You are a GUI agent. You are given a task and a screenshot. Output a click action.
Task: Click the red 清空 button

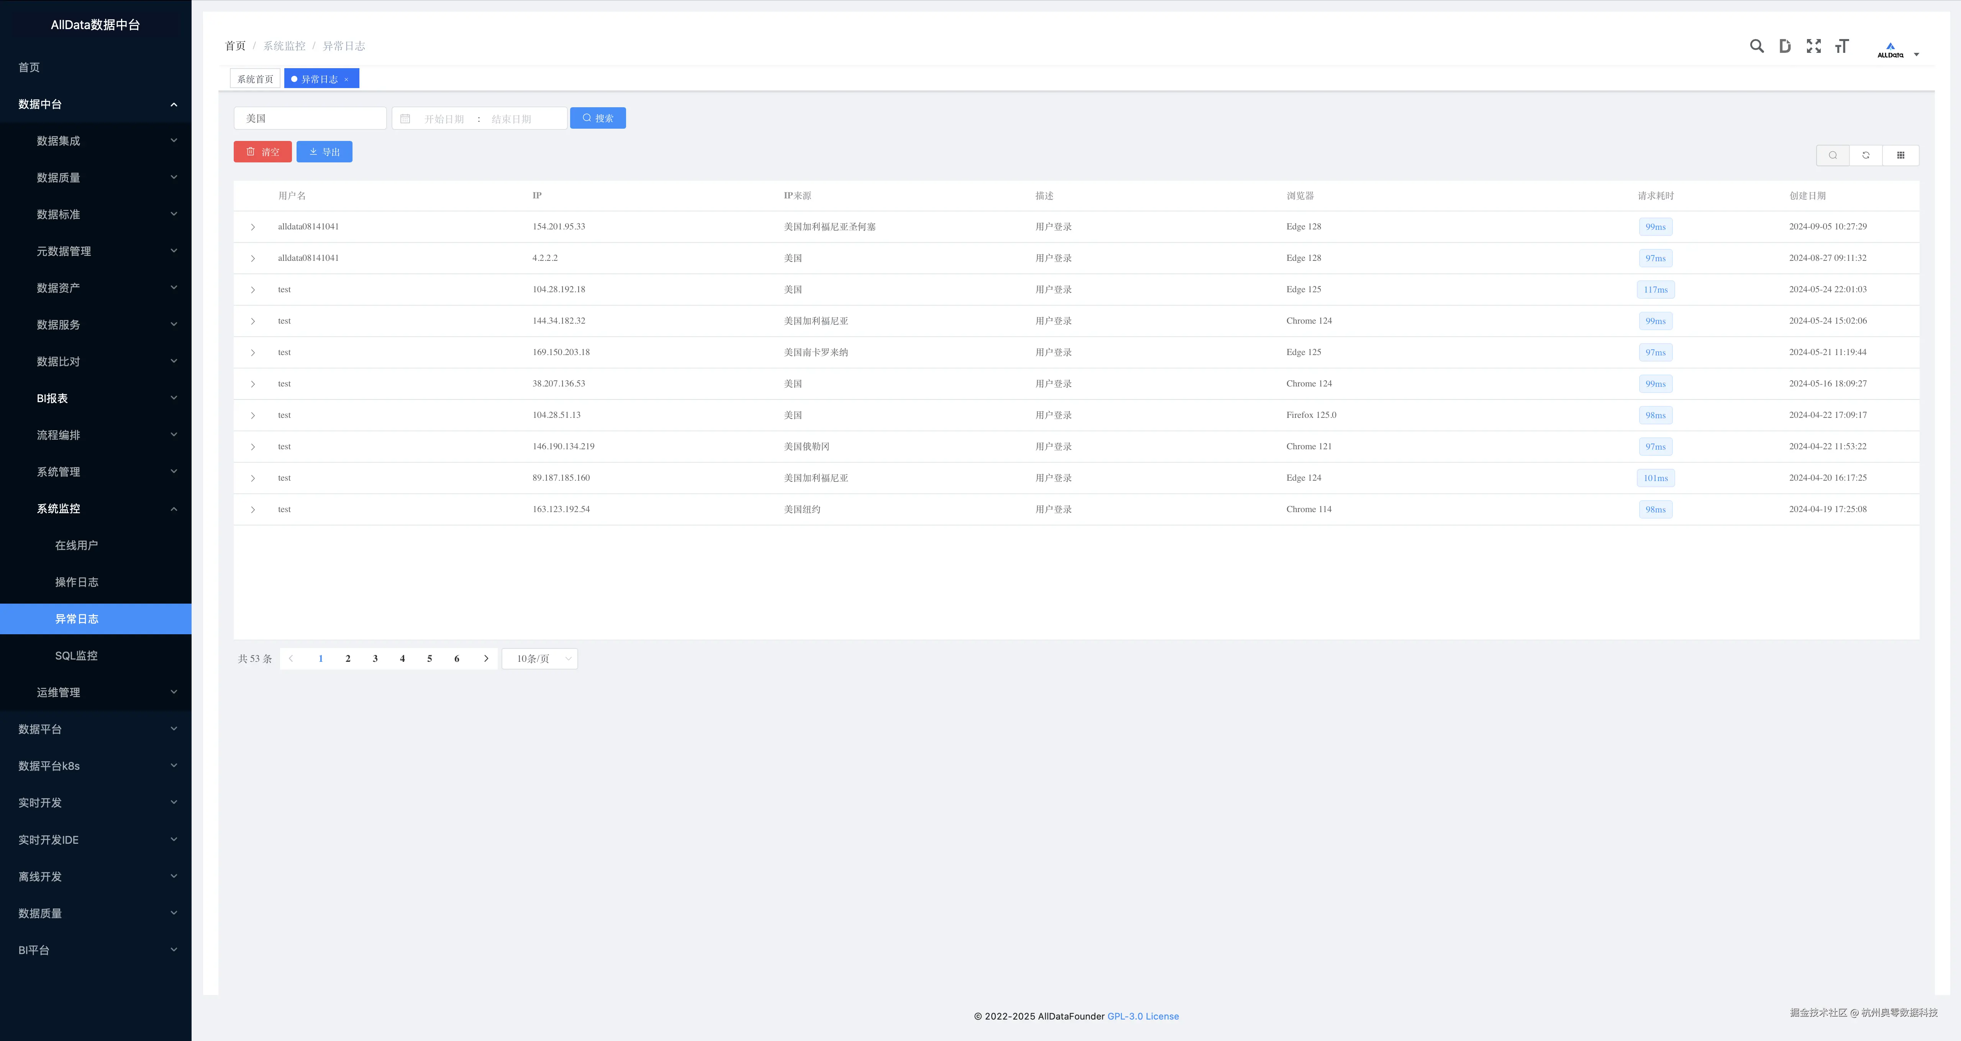tap(262, 152)
